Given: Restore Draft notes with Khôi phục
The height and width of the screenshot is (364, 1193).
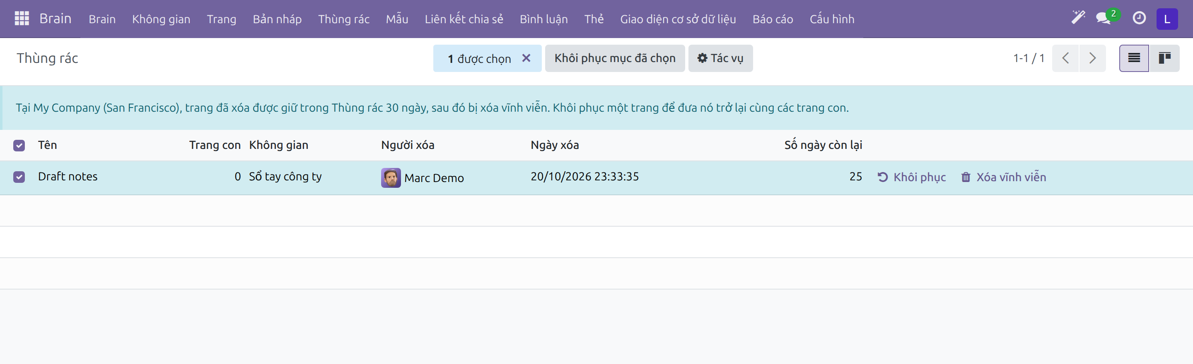Looking at the screenshot, I should tap(911, 177).
